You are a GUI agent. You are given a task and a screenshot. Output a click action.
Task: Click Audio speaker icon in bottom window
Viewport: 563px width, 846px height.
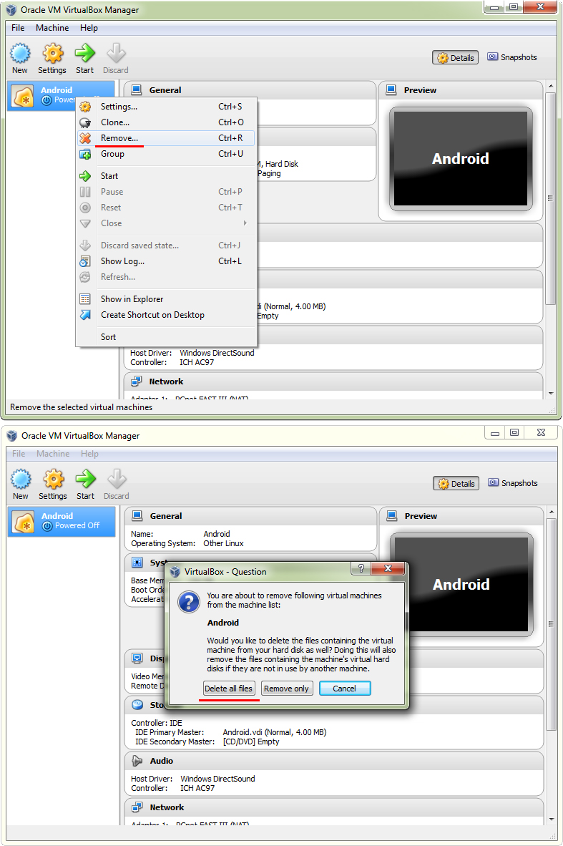coord(137,761)
